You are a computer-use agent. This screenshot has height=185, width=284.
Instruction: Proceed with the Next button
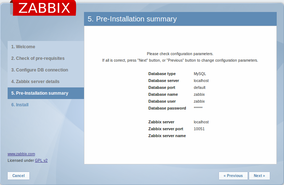coord(259,176)
